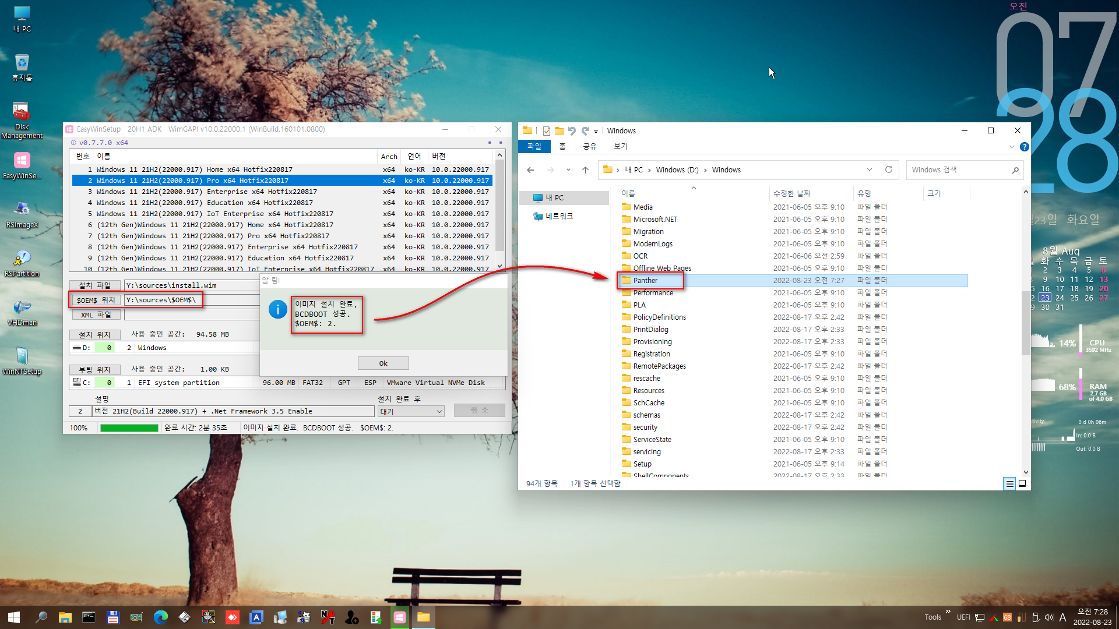1119x629 pixels.
Task: Click the blue floppy disk taskbar icon
Action: tap(112, 617)
